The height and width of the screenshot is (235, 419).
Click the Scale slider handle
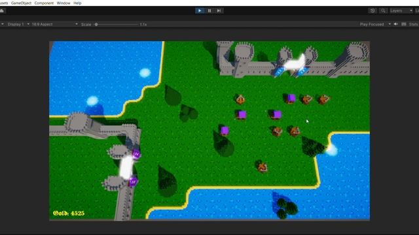pyautogui.click(x=96, y=24)
